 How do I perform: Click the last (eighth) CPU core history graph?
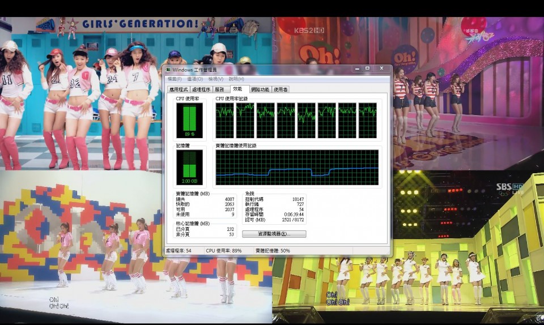tap(367, 120)
